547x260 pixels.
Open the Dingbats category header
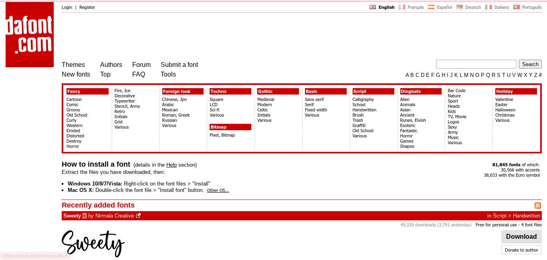[421, 91]
